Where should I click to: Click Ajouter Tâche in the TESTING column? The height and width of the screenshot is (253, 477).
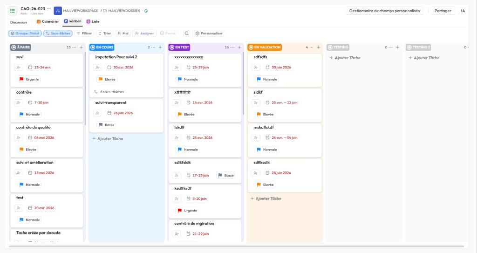(345, 58)
